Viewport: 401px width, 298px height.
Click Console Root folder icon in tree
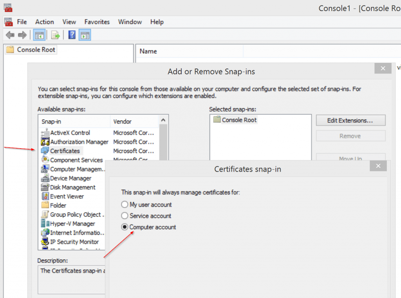(10, 50)
